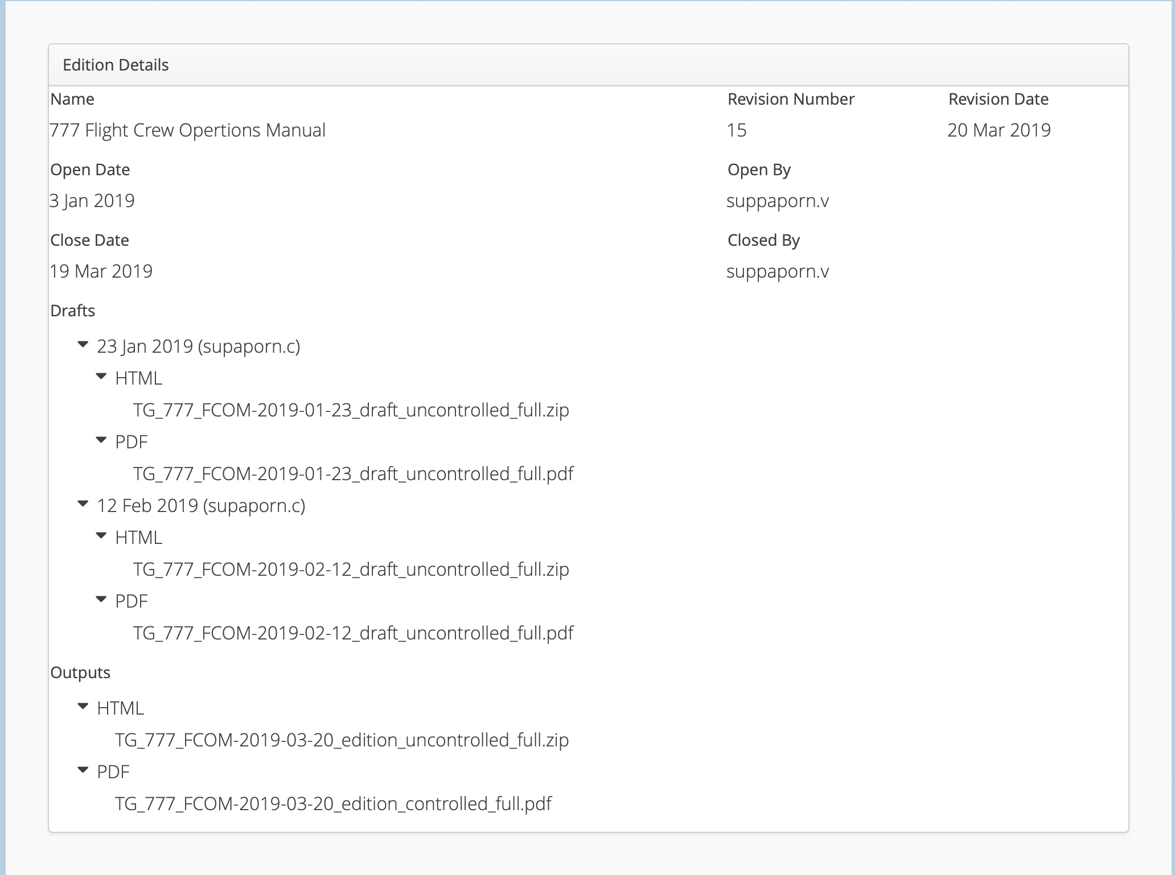
Task: Download TG_777_FCOM-2019-02-12 draft zip file
Action: pyautogui.click(x=351, y=569)
